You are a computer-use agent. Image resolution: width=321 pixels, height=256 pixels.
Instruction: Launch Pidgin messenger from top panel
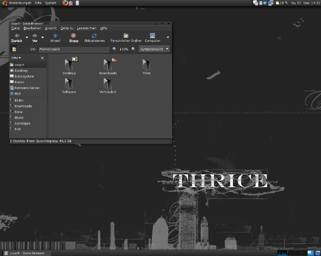[x=71, y=3]
